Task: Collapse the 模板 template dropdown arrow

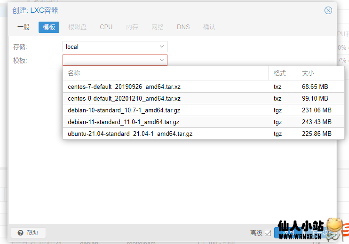Action: (x=162, y=60)
